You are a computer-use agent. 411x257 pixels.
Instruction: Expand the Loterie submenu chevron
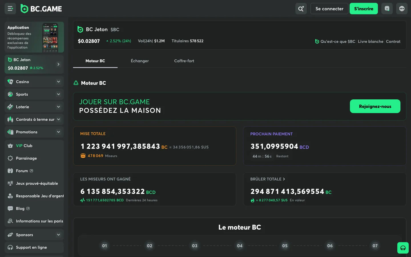(59, 107)
